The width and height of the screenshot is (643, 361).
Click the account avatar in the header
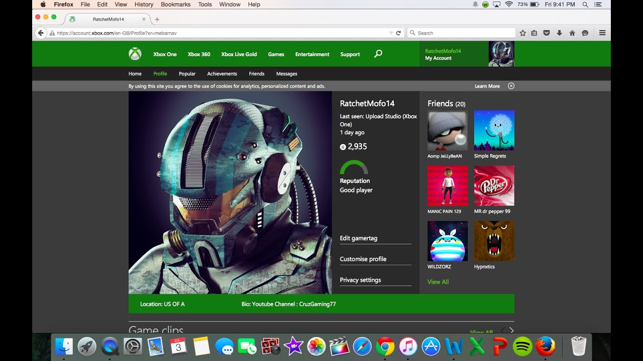tap(501, 54)
